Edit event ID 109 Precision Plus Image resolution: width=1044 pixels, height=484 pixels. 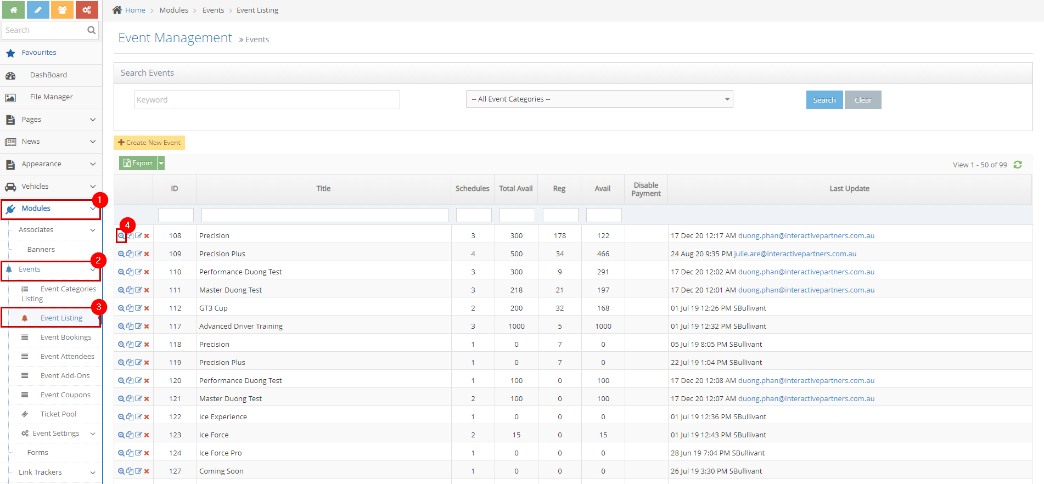pyautogui.click(x=138, y=254)
